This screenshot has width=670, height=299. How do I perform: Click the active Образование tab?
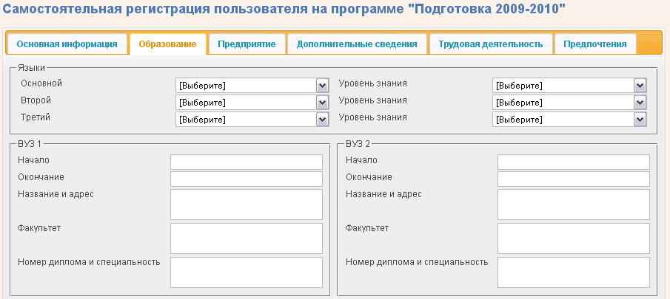coord(168,44)
